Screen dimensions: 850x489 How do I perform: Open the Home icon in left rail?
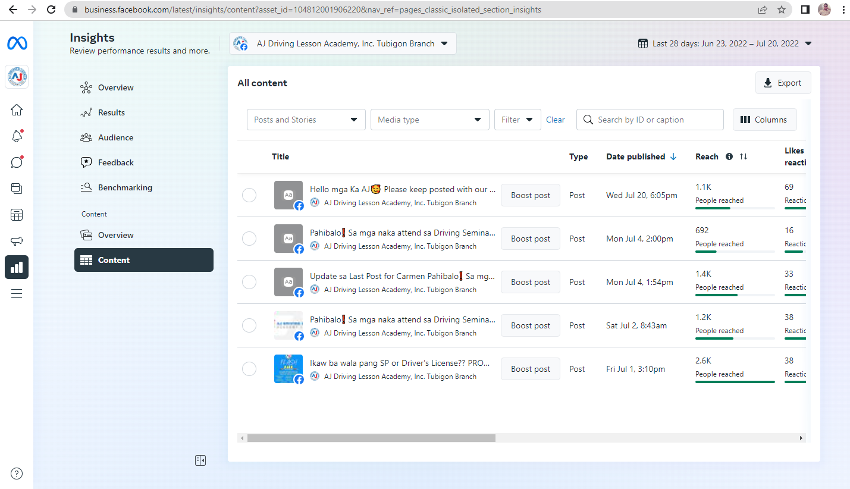pyautogui.click(x=17, y=110)
